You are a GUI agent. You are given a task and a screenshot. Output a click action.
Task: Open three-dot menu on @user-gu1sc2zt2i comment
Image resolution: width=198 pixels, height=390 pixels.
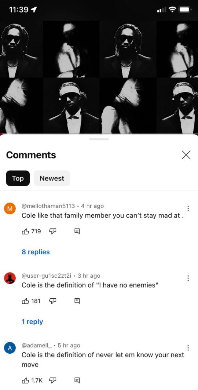coord(188,278)
